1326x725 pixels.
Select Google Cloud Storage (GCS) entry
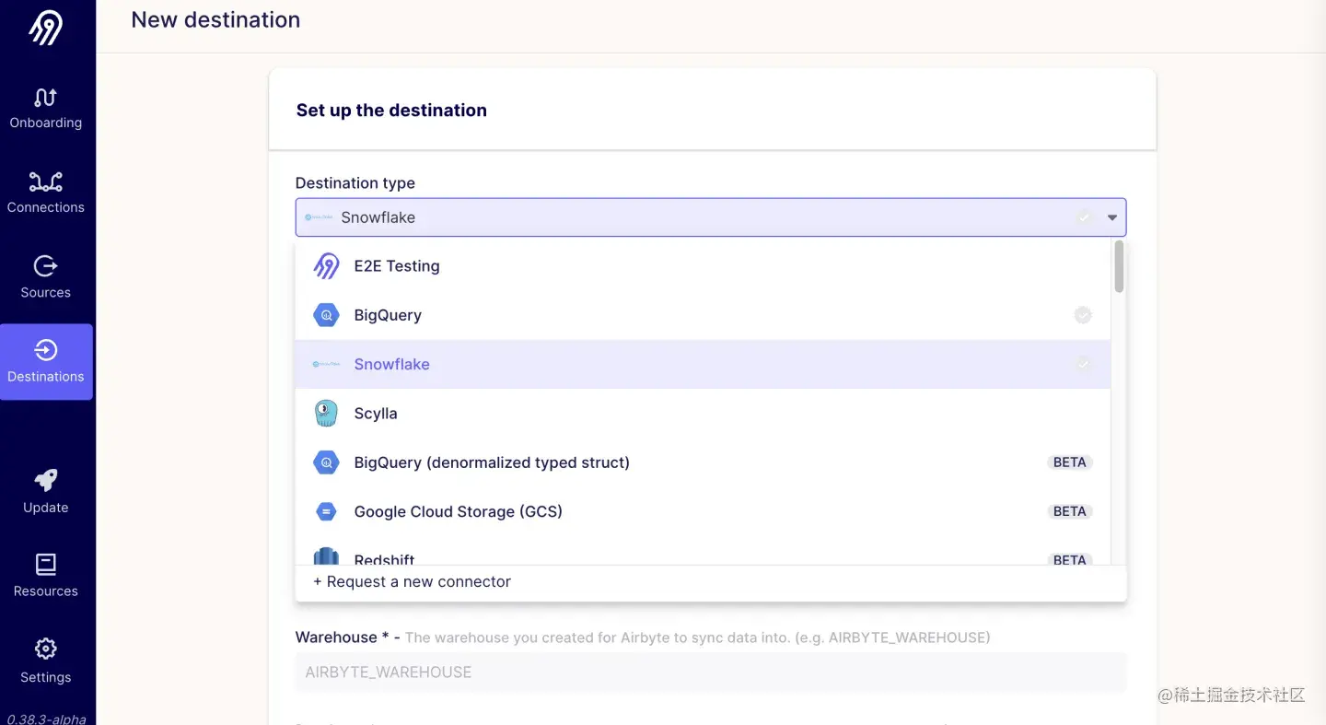click(458, 511)
